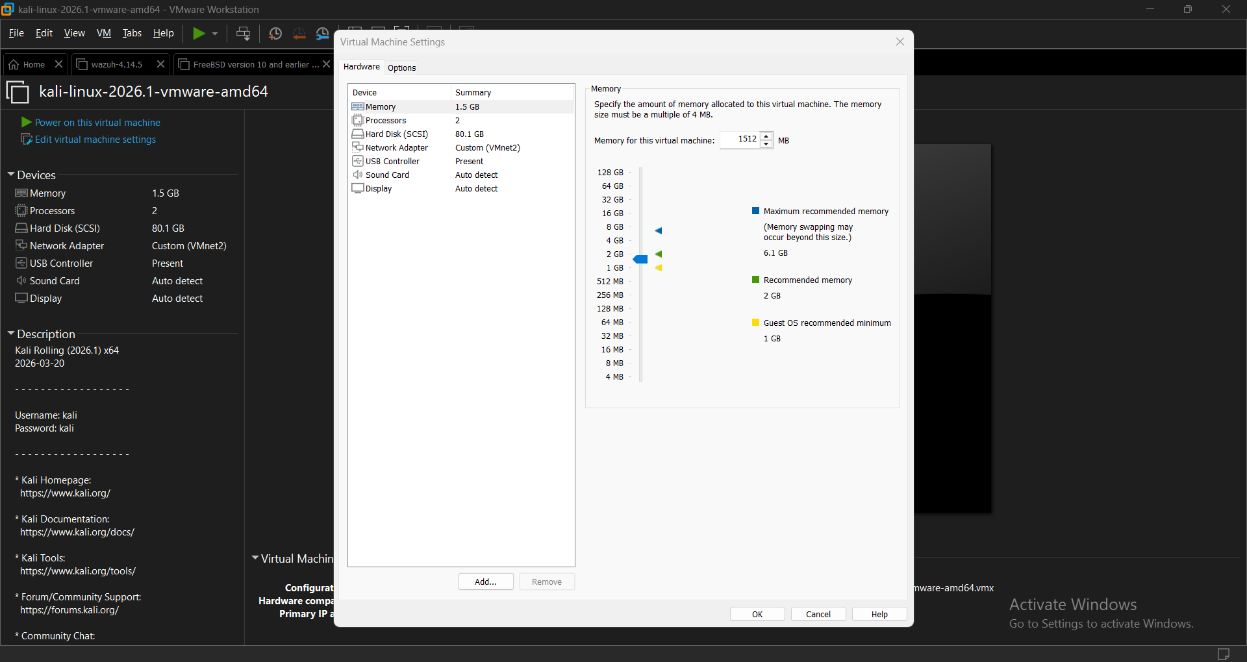Image resolution: width=1247 pixels, height=662 pixels.
Task: Click the Network Adapter icon in Devices panel
Action: pos(21,245)
